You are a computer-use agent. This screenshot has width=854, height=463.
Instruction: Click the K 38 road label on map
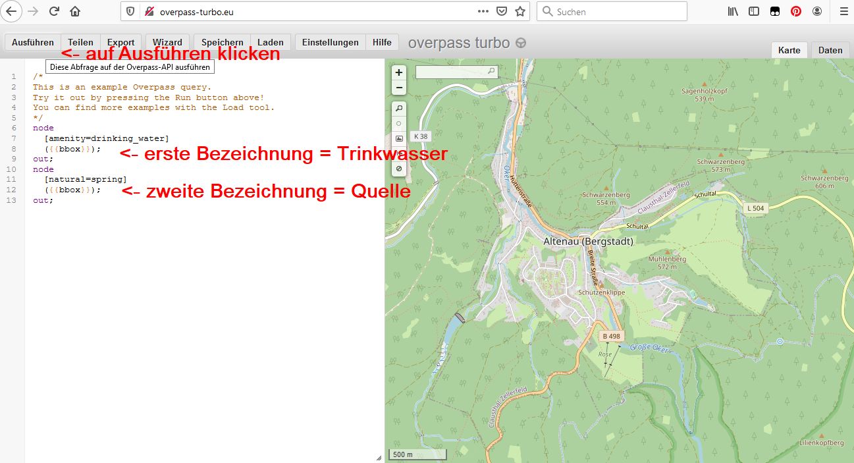pos(420,136)
